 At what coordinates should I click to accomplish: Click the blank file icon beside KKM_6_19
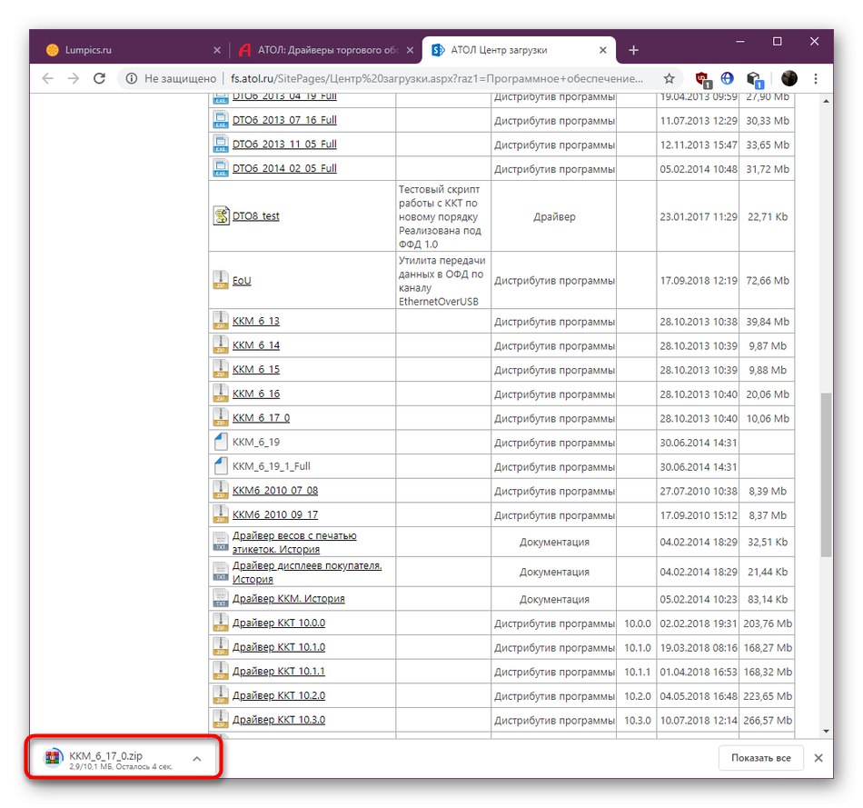[x=221, y=442]
